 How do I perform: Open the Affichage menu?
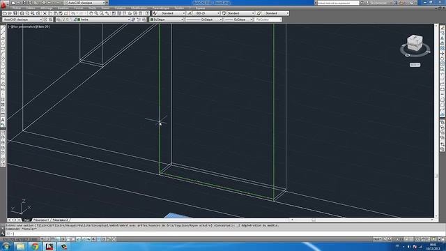pos(47,8)
